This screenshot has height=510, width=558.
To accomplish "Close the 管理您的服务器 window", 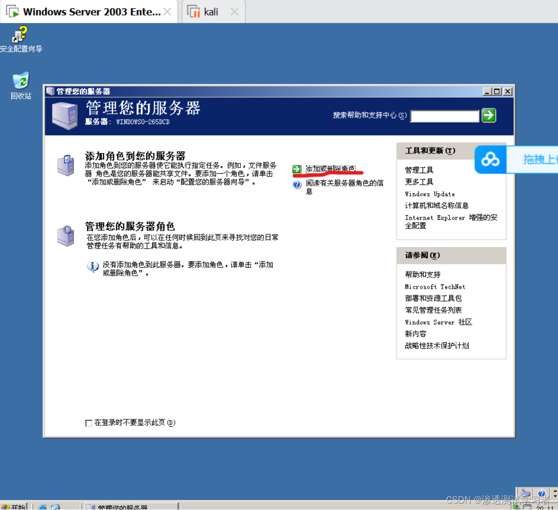I will (508, 91).
